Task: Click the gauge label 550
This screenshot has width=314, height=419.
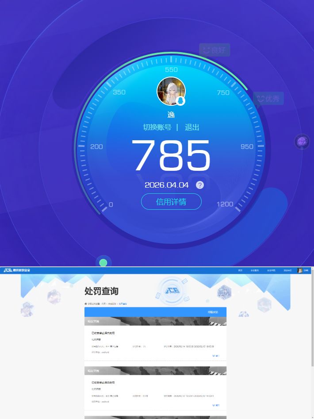Action: tap(171, 70)
